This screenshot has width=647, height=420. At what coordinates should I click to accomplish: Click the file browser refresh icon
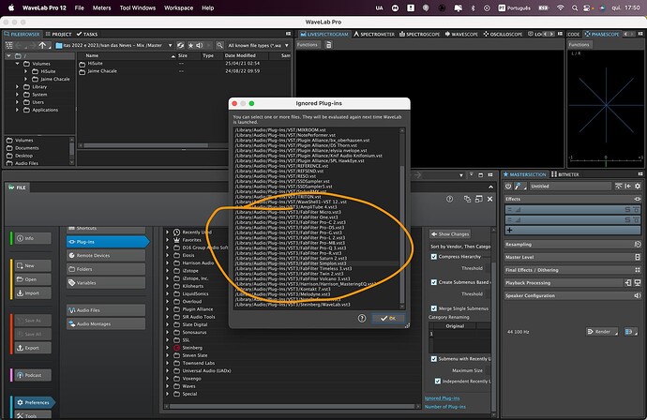click(180, 45)
